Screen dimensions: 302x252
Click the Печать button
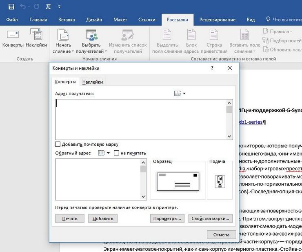coord(70,219)
